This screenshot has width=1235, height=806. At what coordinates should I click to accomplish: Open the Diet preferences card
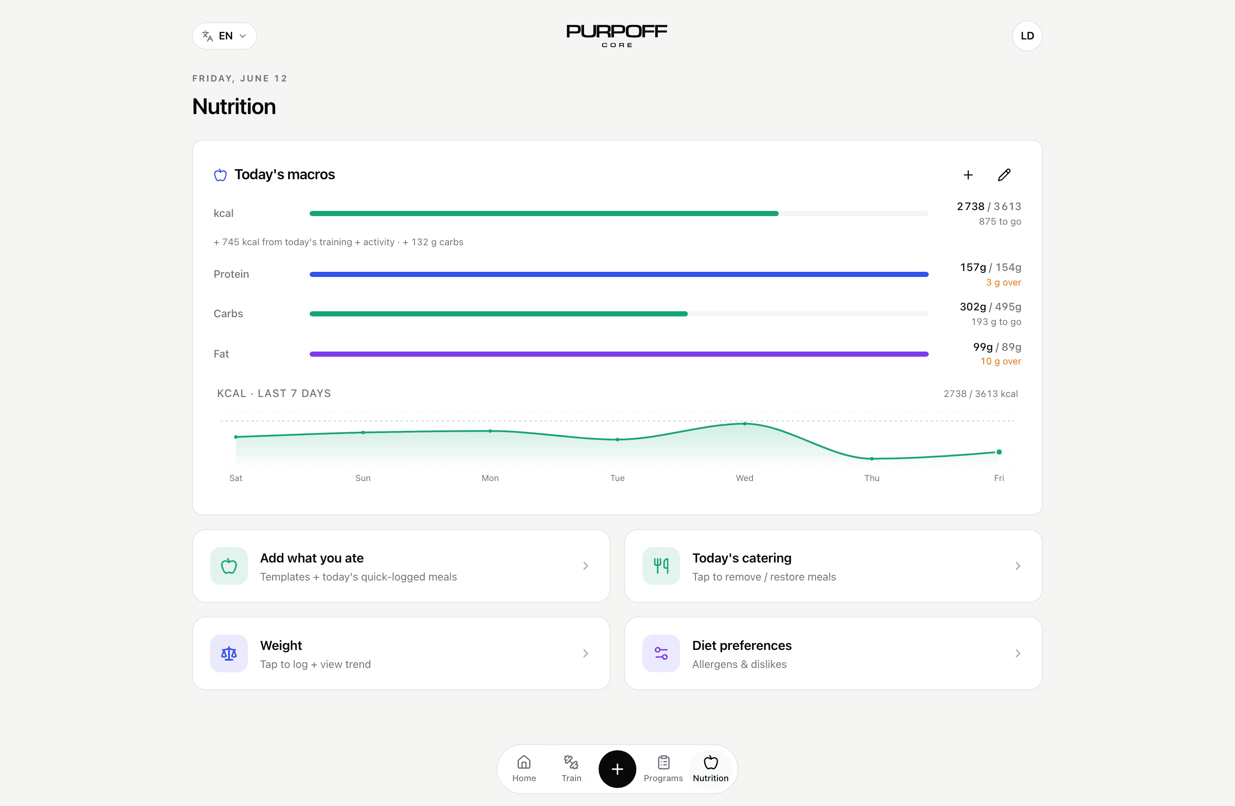(833, 653)
